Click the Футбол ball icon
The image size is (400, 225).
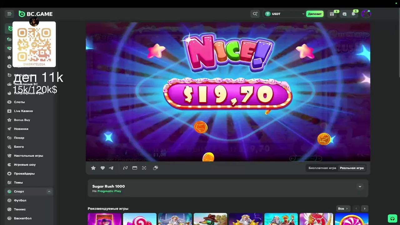(x=9, y=200)
